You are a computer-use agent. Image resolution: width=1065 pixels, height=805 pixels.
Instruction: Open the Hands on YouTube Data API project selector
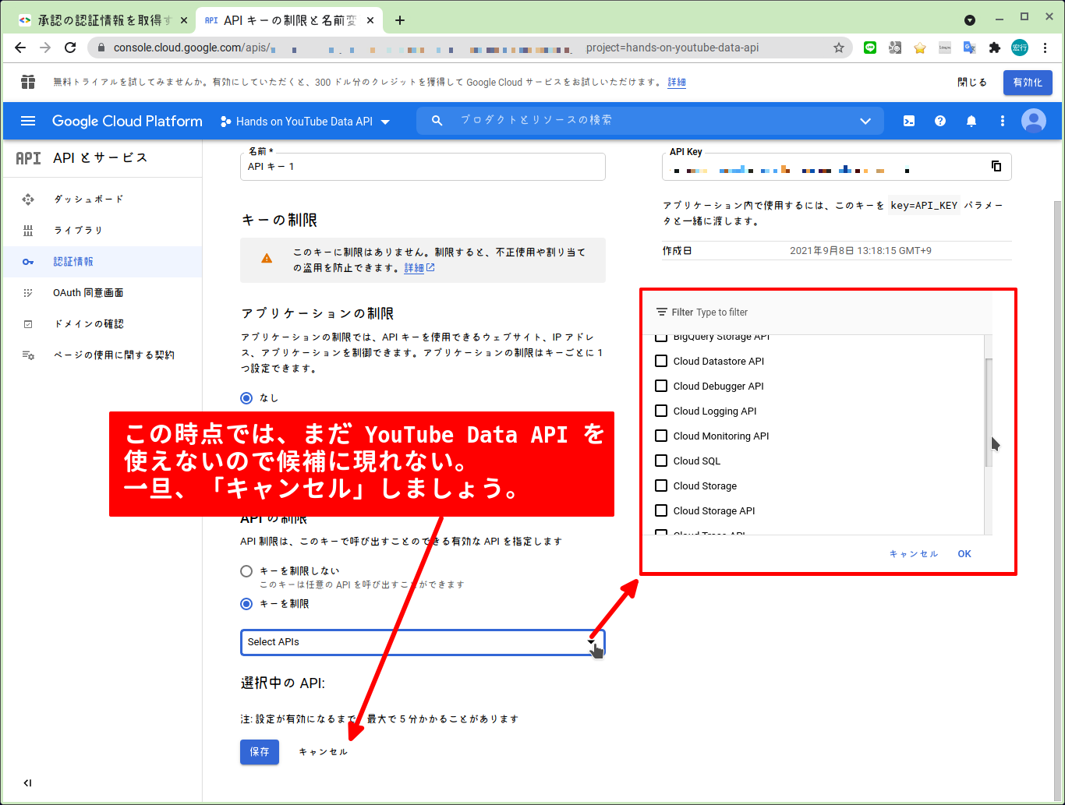pyautogui.click(x=304, y=121)
